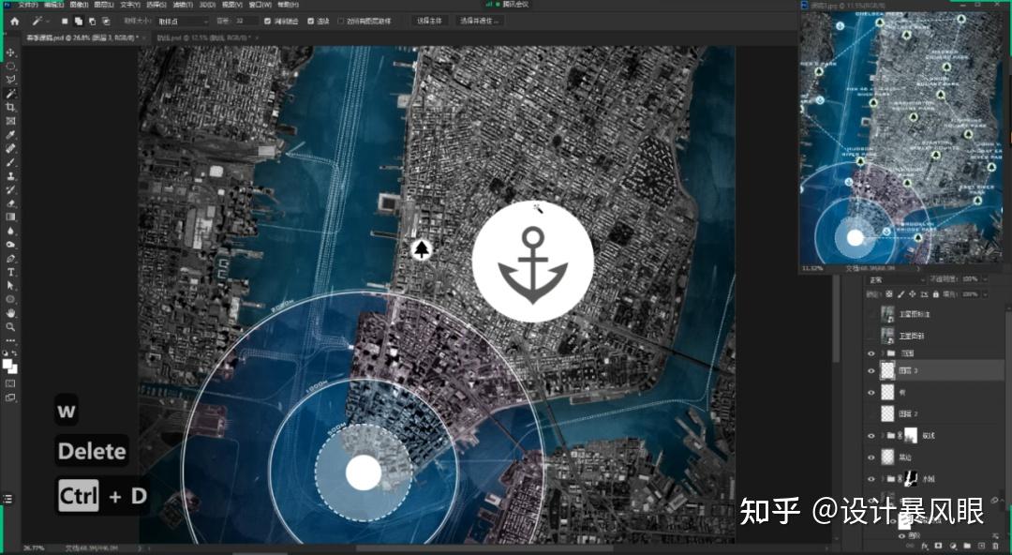Image resolution: width=1012 pixels, height=555 pixels.
Task: Select the Polygonal Lasso tool
Action: tap(10, 80)
